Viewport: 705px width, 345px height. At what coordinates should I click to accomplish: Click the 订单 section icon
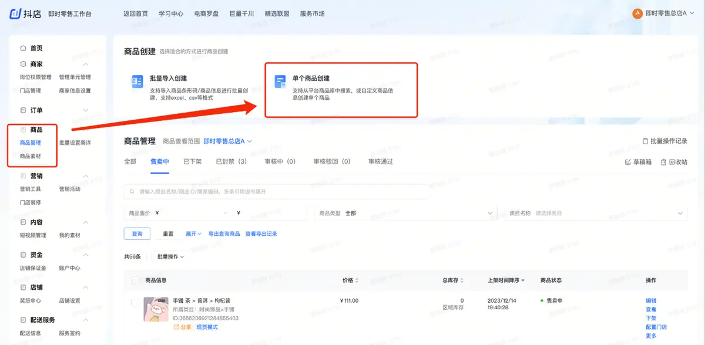pos(23,110)
